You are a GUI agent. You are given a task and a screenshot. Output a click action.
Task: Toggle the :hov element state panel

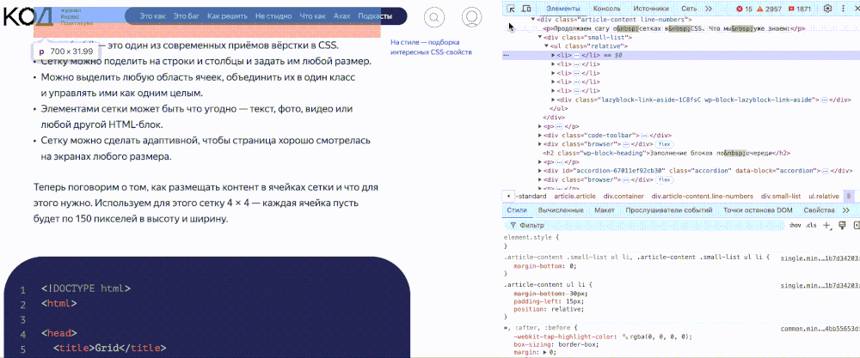coord(795,226)
